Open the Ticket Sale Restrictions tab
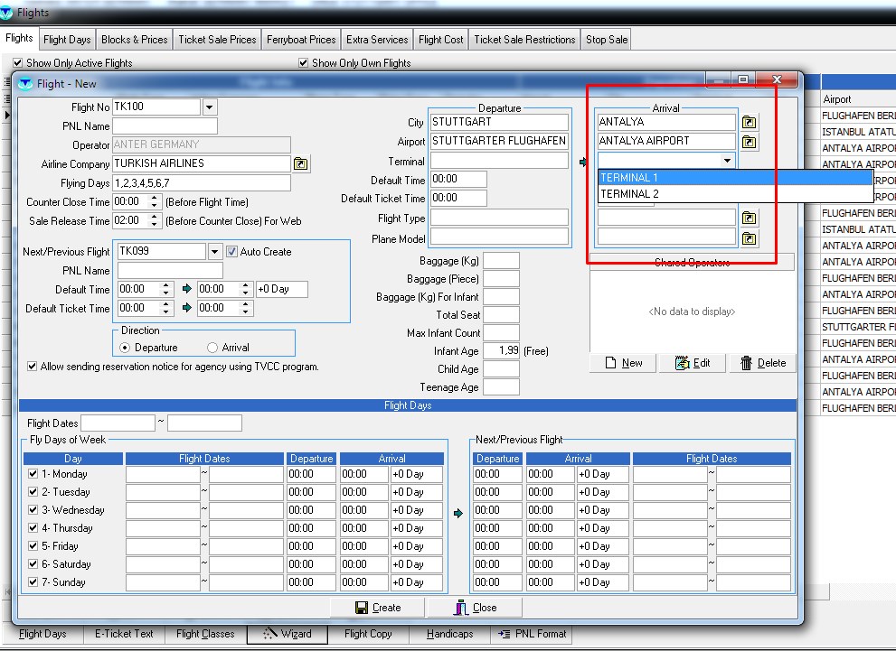Image resolution: width=896 pixels, height=651 pixels. coord(524,40)
